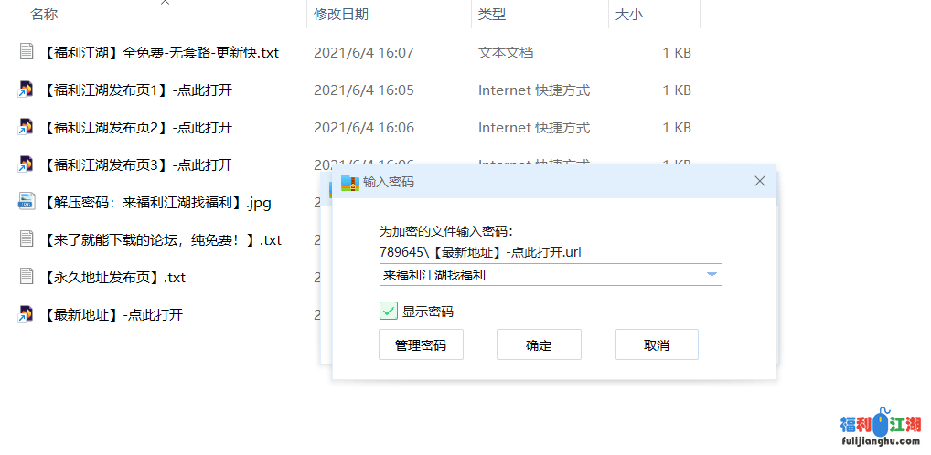This screenshot has width=931, height=455.
Task: Uncheck the 显示密码 checkbox
Action: coord(389,312)
